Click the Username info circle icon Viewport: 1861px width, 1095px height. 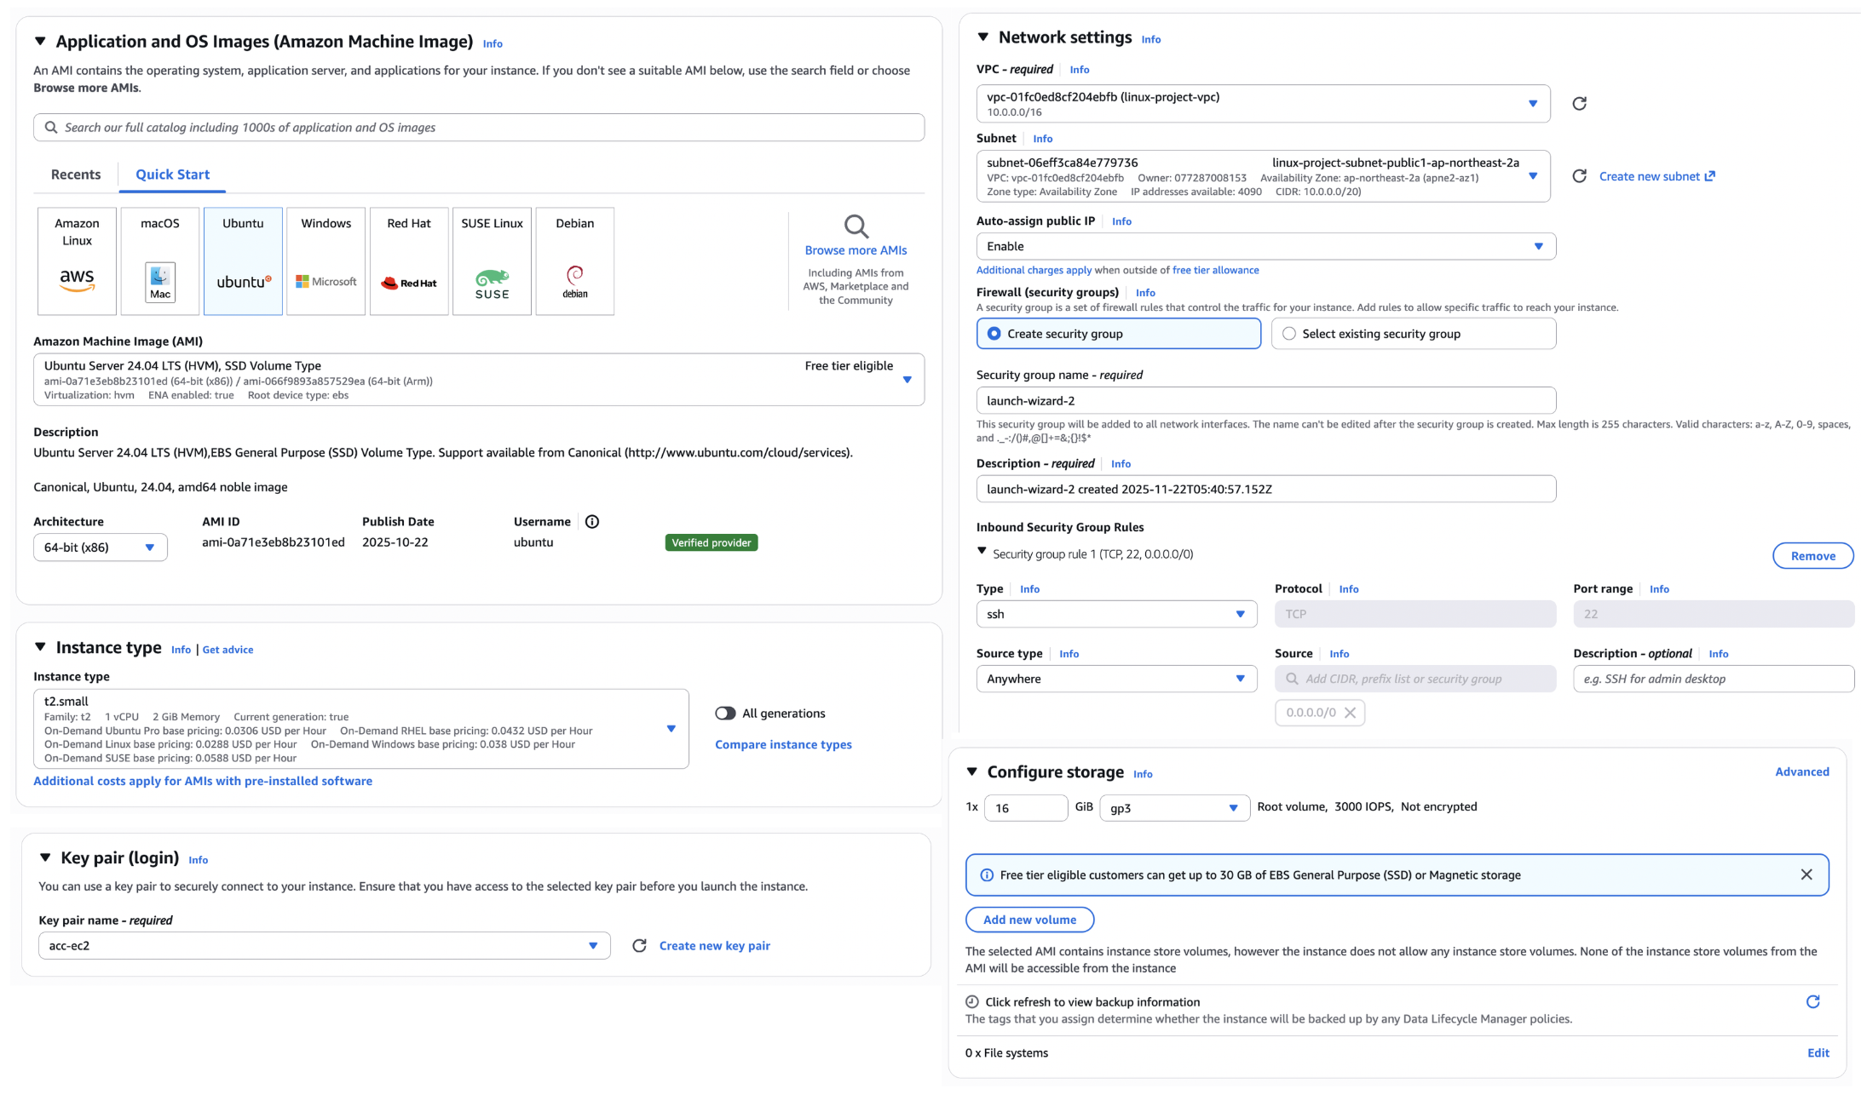pos(592,522)
